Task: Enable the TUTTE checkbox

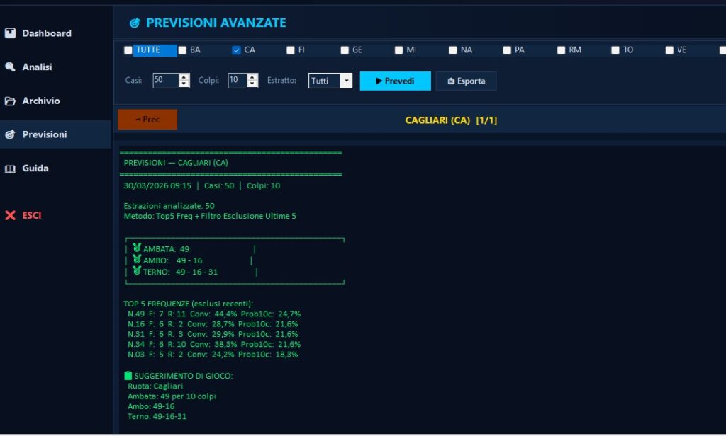Action: tap(128, 50)
